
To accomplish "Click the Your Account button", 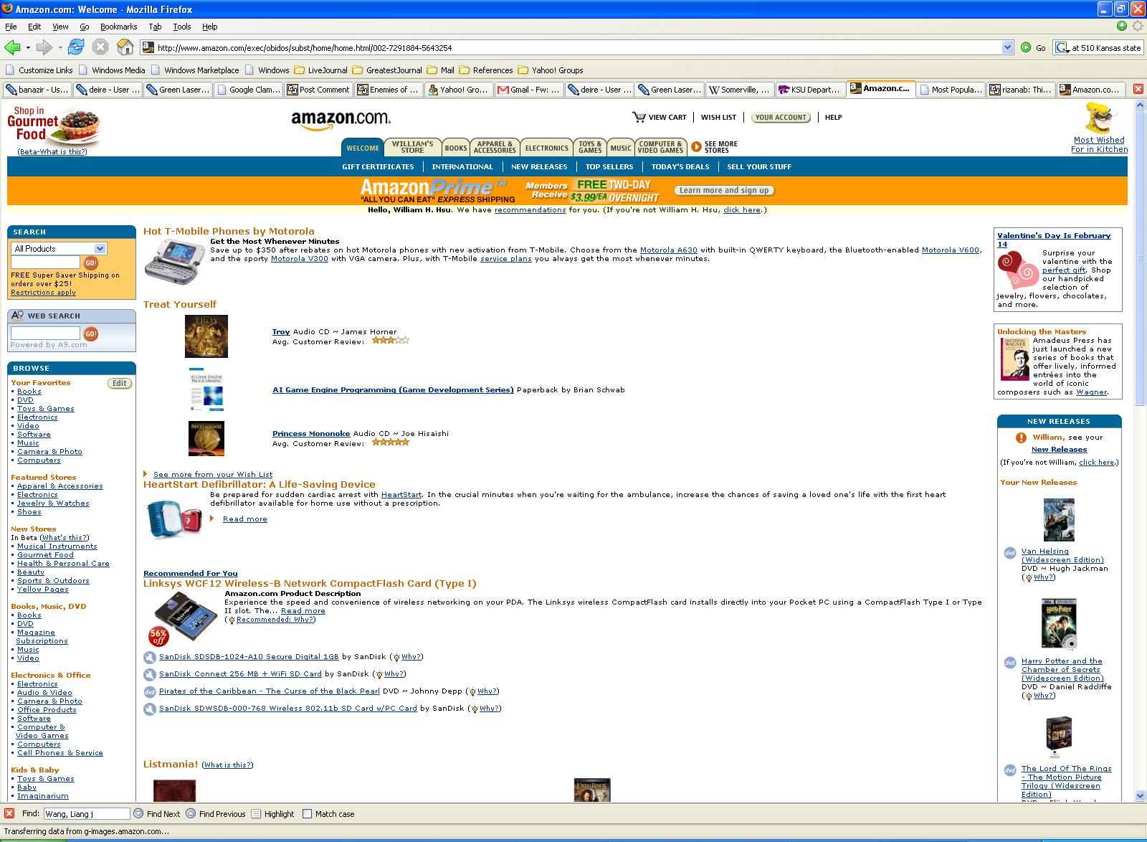I will 781,117.
